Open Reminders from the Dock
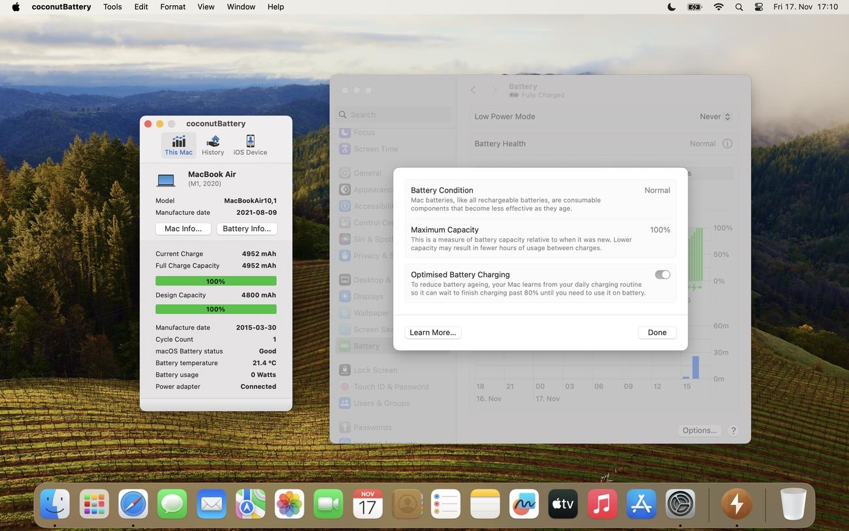Screen dimensions: 849x531 [446, 504]
